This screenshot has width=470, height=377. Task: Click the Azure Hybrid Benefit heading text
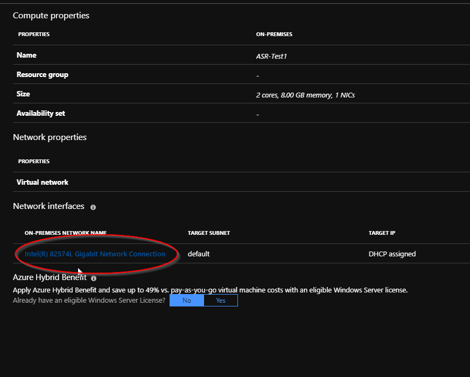pyautogui.click(x=50, y=277)
